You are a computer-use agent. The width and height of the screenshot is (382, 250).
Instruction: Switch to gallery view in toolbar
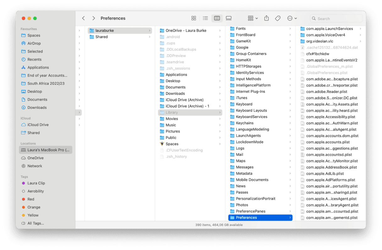pyautogui.click(x=229, y=18)
